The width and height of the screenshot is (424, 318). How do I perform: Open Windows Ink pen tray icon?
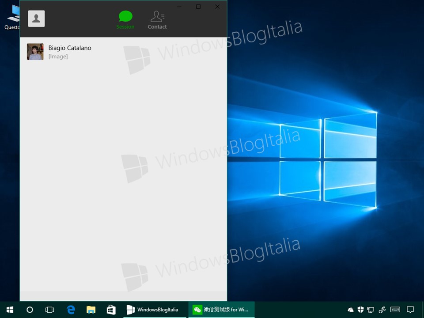[382, 310]
